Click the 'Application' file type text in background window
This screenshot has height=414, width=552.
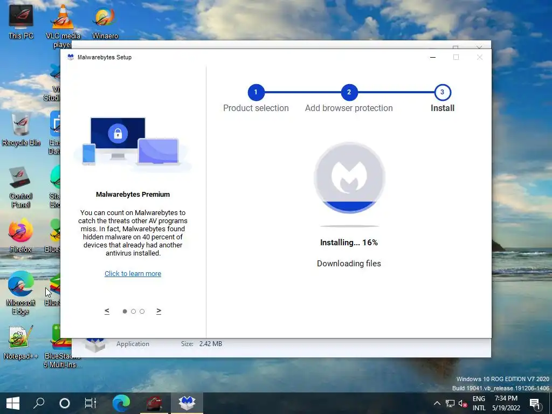[133, 344]
